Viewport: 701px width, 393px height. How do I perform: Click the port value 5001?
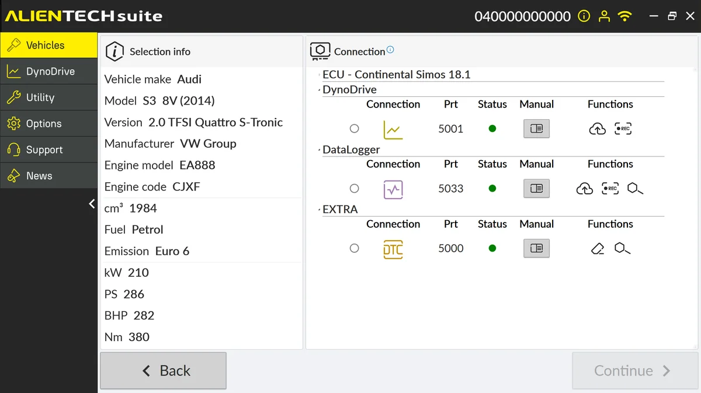(x=451, y=128)
